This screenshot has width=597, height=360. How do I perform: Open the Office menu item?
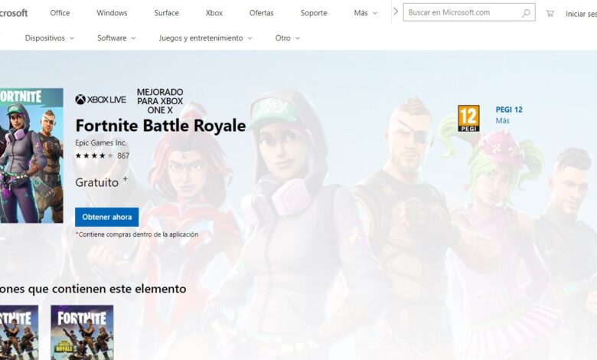click(x=60, y=13)
